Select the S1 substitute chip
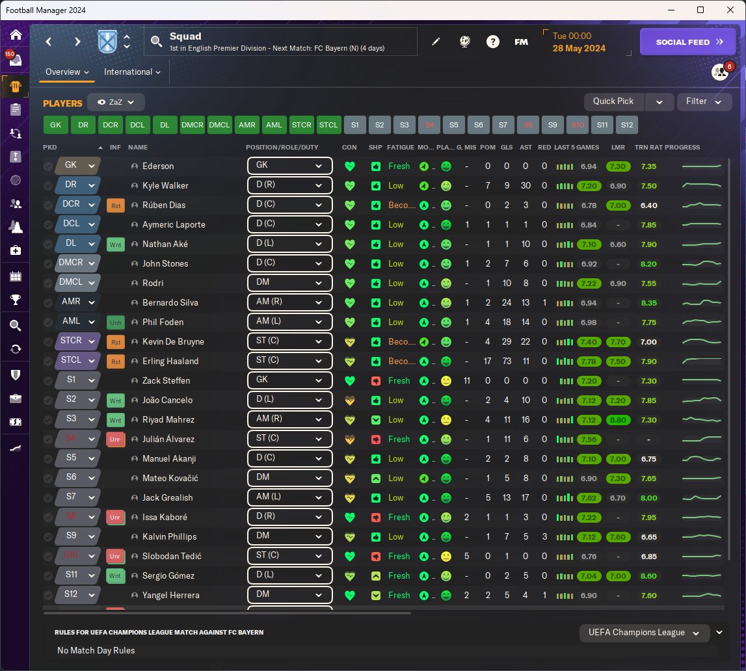This screenshot has width=746, height=671. [355, 125]
